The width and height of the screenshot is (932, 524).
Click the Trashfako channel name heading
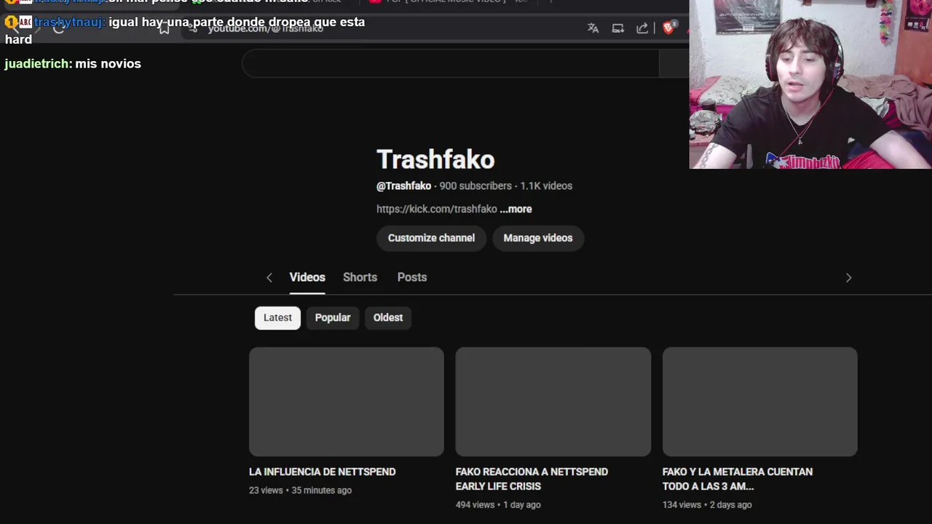tap(435, 159)
